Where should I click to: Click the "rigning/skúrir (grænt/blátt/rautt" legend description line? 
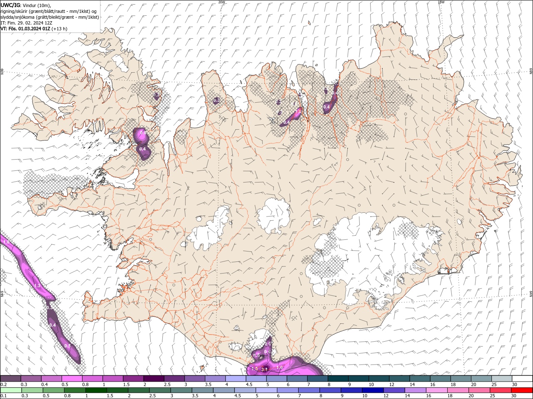tap(49, 11)
